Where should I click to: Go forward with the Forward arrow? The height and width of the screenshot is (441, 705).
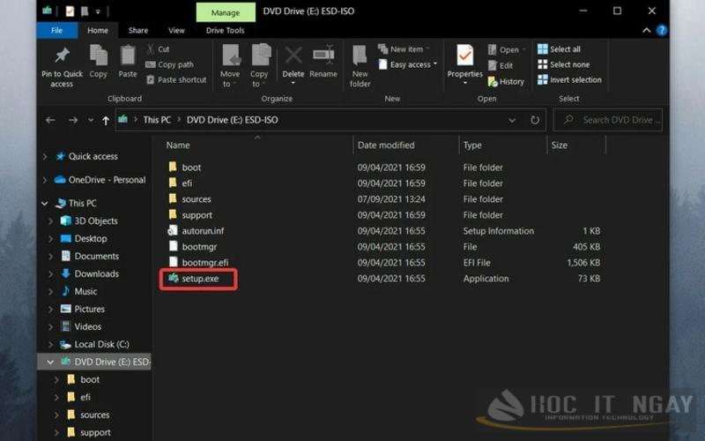point(73,120)
